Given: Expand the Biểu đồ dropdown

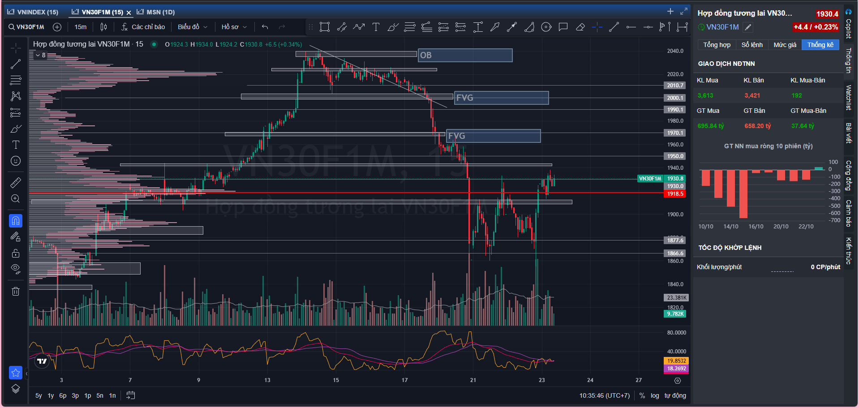Looking at the screenshot, I should tap(193, 27).
